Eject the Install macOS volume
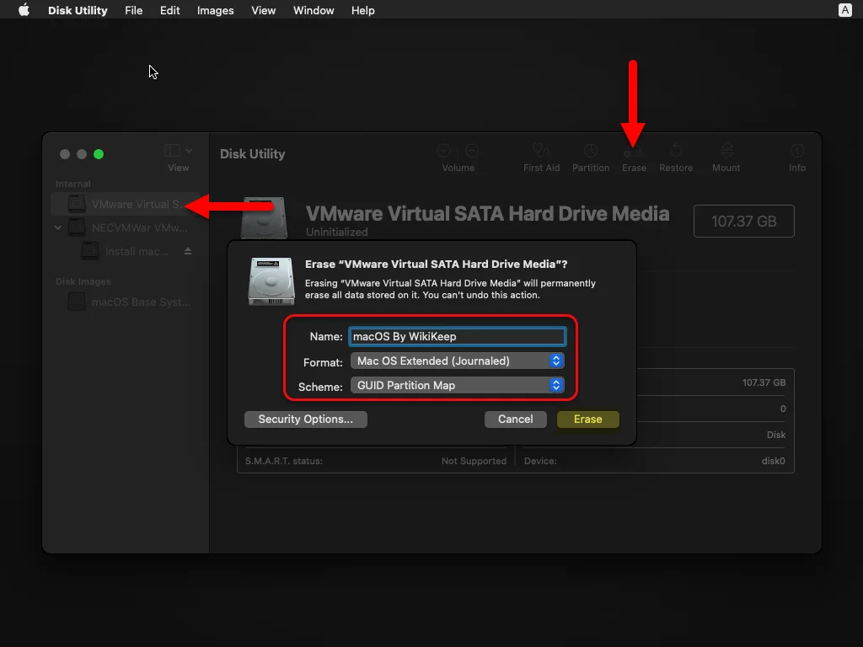The image size is (863, 647). (188, 251)
